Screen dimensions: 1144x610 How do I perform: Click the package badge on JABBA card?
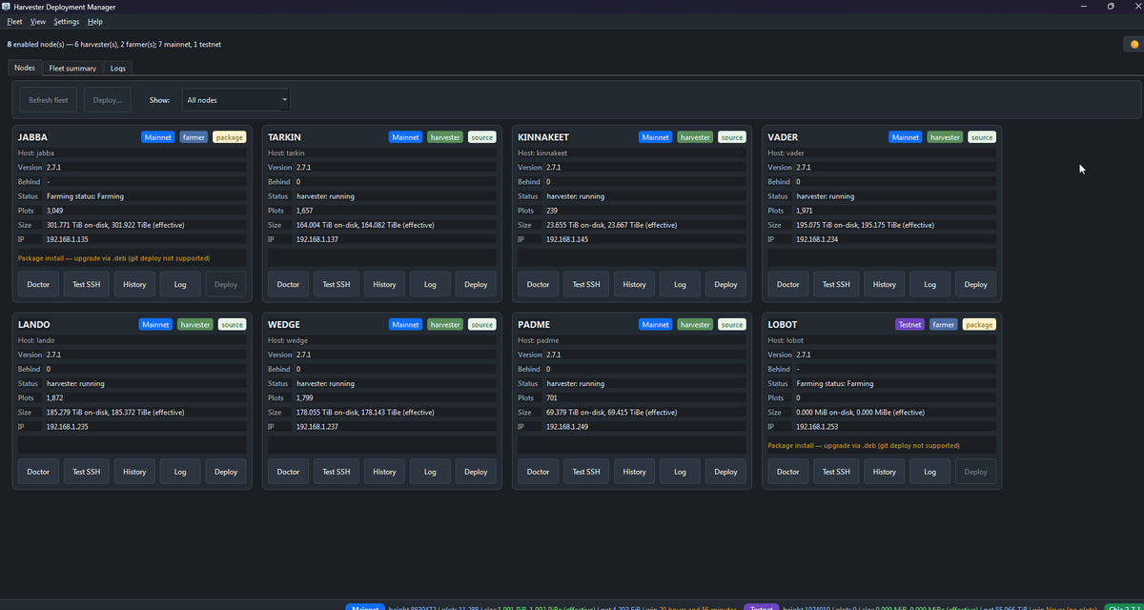pos(229,137)
